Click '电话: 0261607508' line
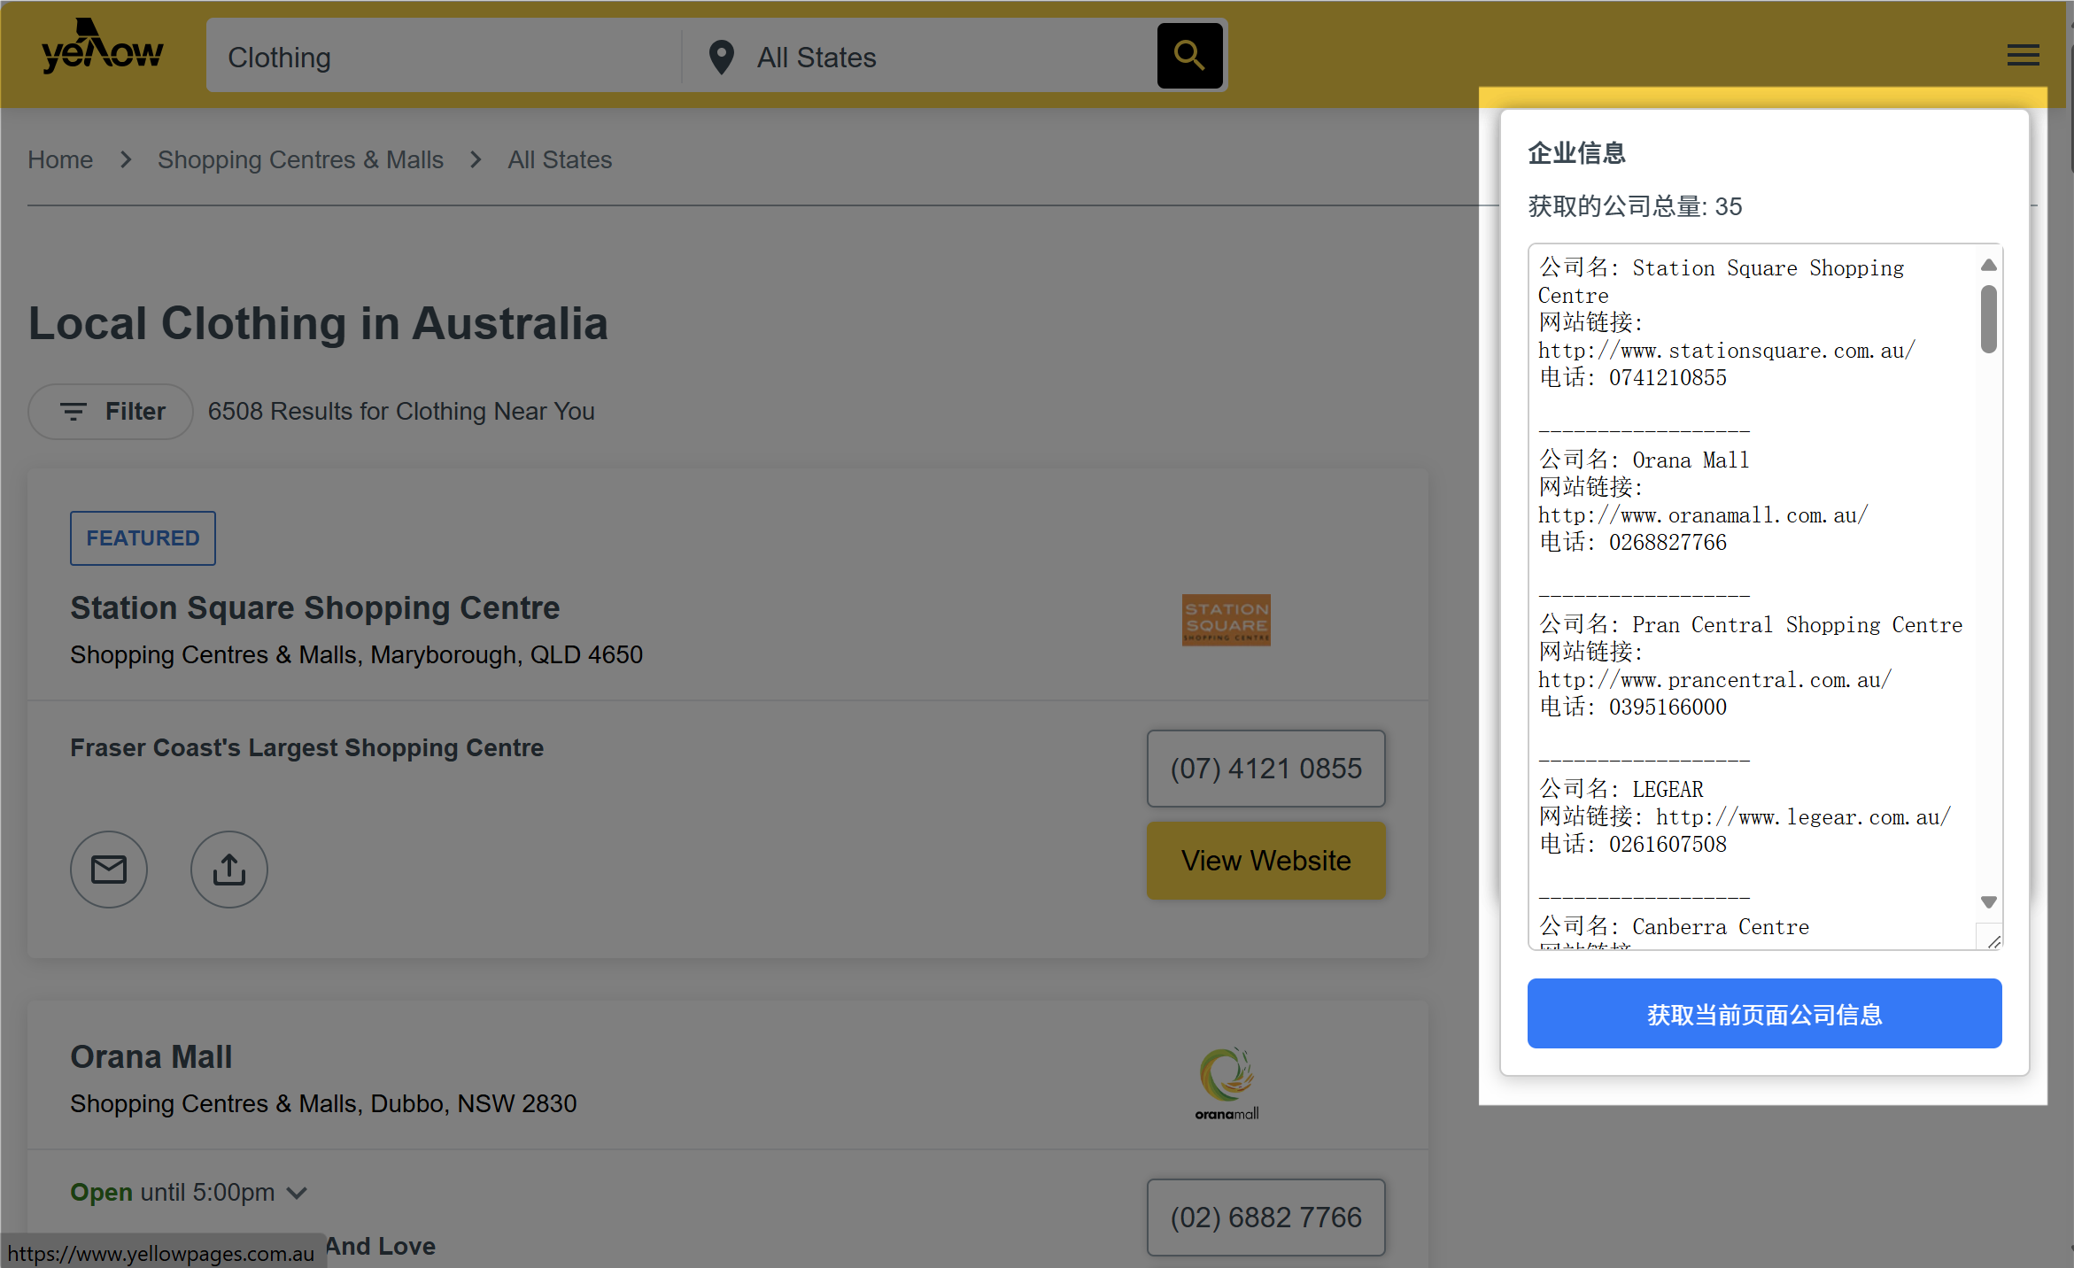 pyautogui.click(x=1633, y=845)
